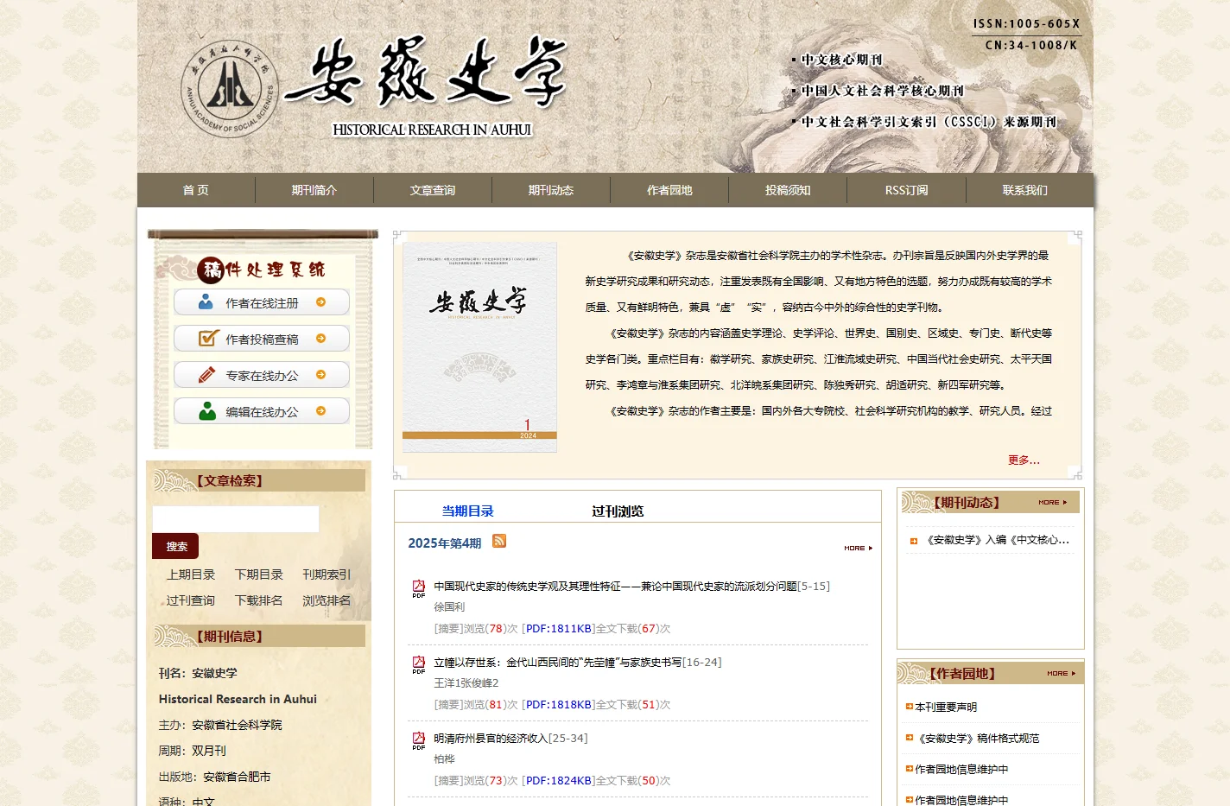Viewport: 1230px width, 806px height.
Task: Click 出版地: 安徽省合肥市 text
Action: coord(214,777)
